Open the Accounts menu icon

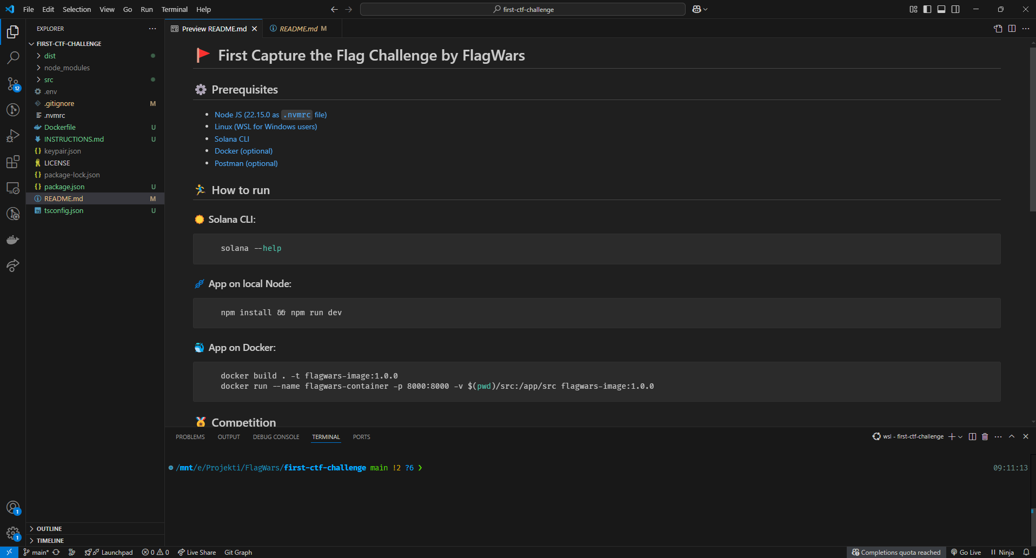coord(13,508)
